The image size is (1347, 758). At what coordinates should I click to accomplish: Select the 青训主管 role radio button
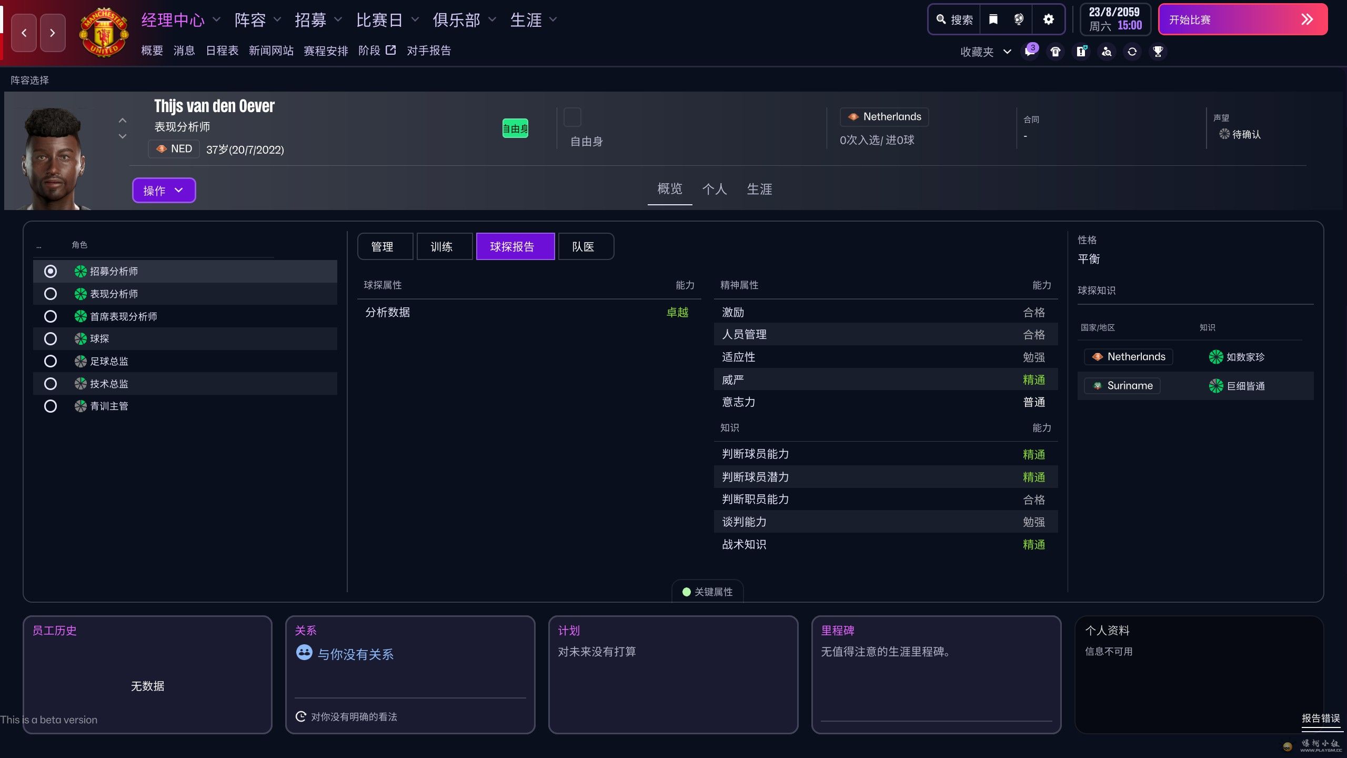pos(51,406)
